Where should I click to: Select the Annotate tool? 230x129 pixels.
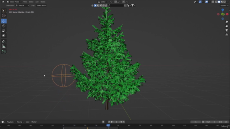point(4,41)
